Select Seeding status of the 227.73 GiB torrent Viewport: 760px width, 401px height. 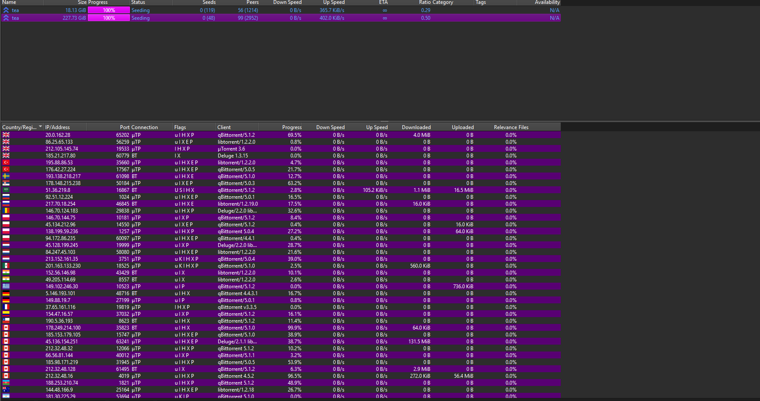[x=140, y=18]
